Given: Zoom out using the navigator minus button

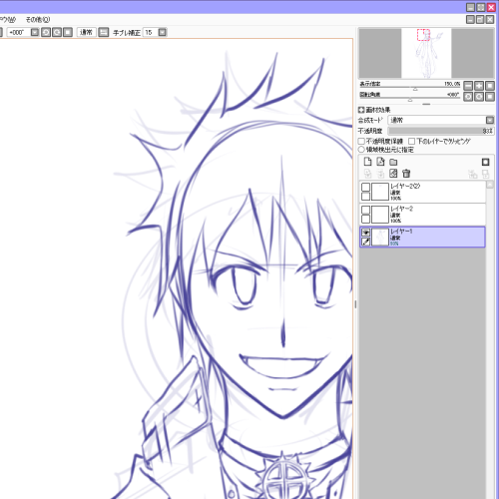Looking at the screenshot, I should pos(468,86).
